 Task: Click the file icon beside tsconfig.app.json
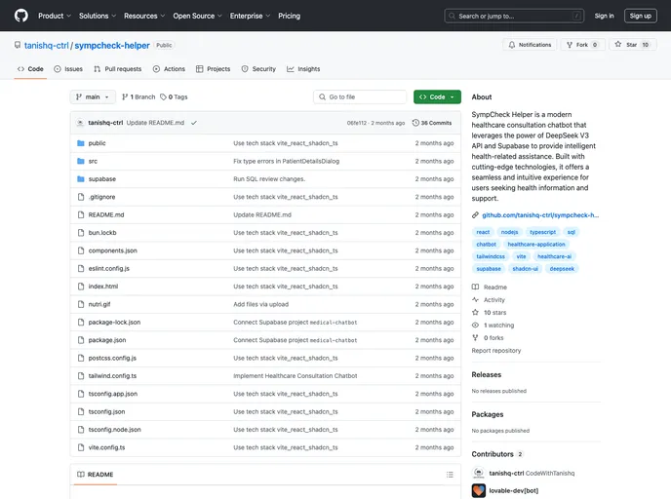80,394
